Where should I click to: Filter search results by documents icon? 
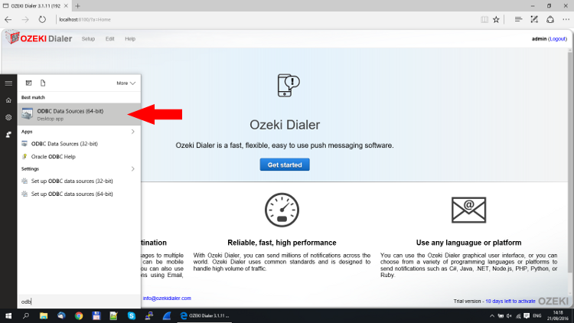tap(44, 83)
